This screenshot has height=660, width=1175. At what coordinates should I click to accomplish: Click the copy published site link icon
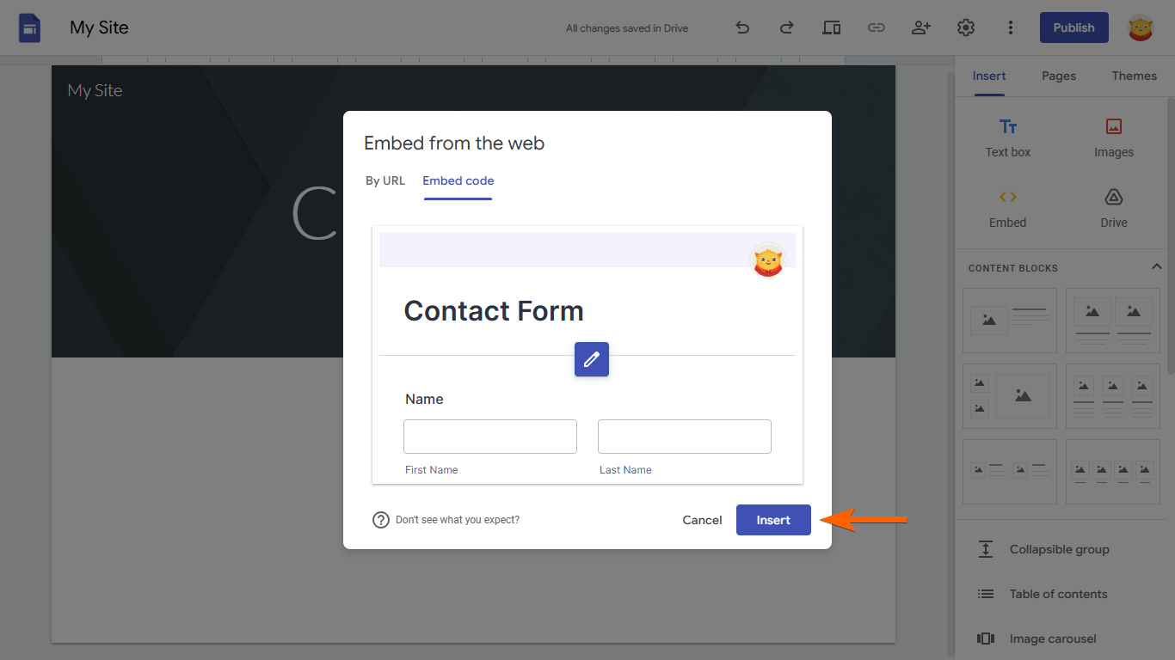click(876, 27)
